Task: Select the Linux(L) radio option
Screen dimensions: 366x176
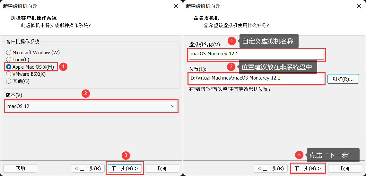Action: (x=18, y=60)
